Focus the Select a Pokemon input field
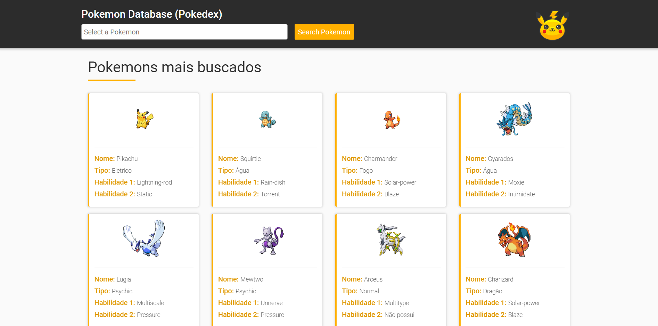This screenshot has width=658, height=326. [x=184, y=32]
